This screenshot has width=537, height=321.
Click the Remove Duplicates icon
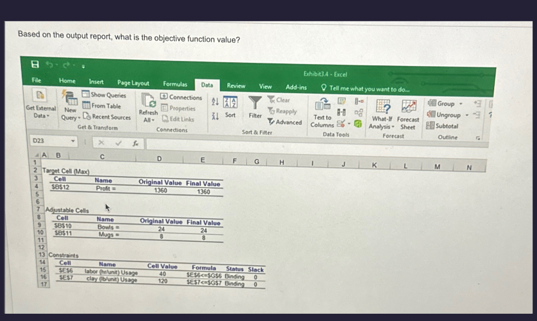tap(342, 112)
